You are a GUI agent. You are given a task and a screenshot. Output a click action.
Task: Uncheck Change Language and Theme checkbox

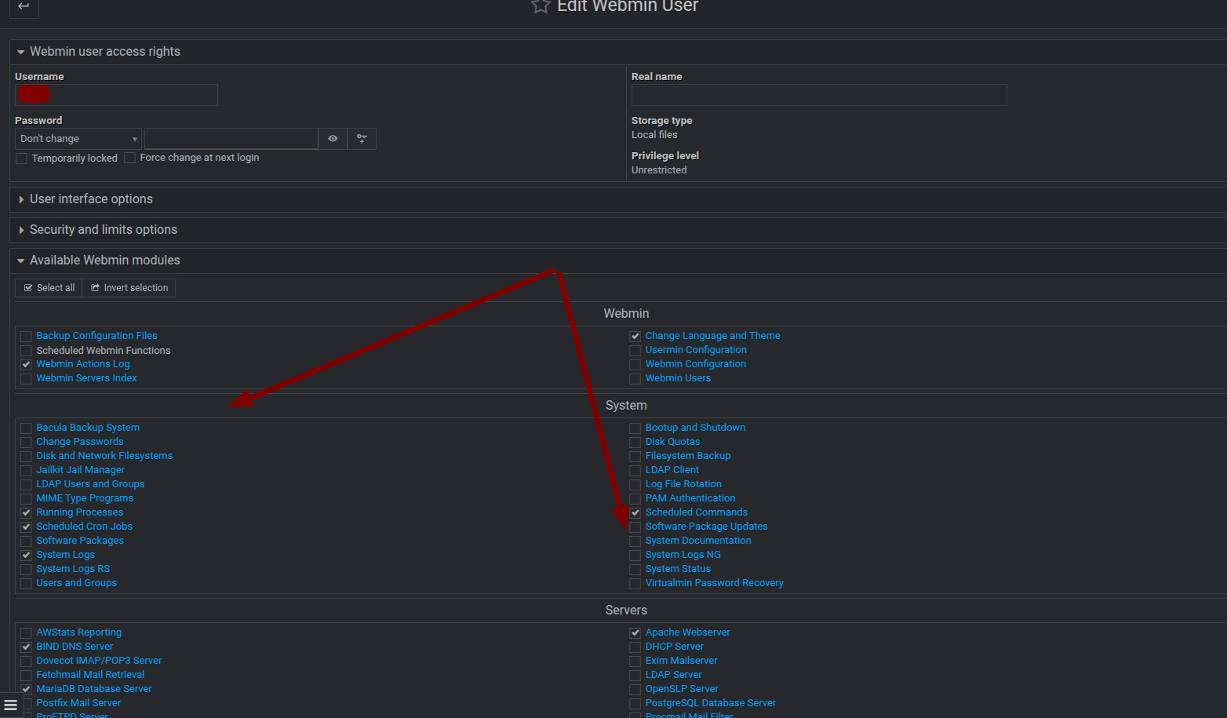[635, 337]
